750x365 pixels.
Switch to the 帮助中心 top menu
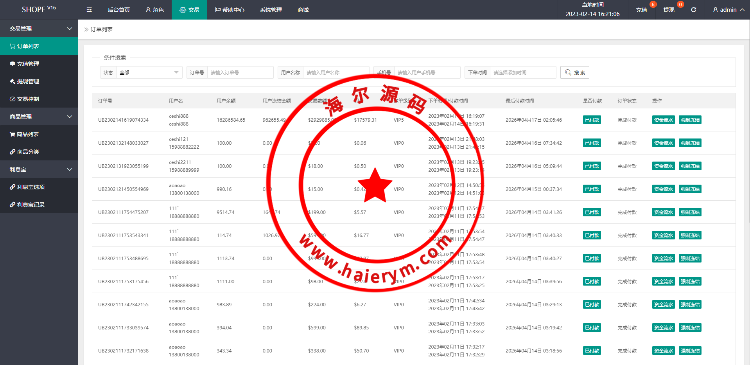[230, 10]
